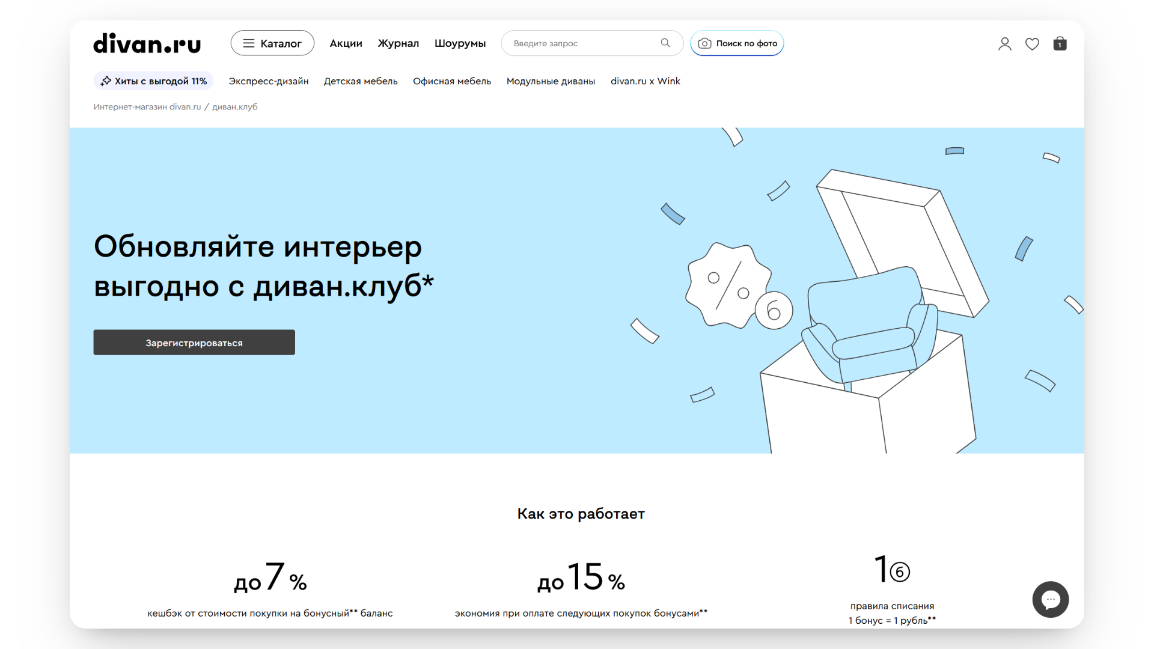1154x649 pixels.
Task: Follow breadcrumb Интернет-магазин divan.ru
Action: coord(147,107)
